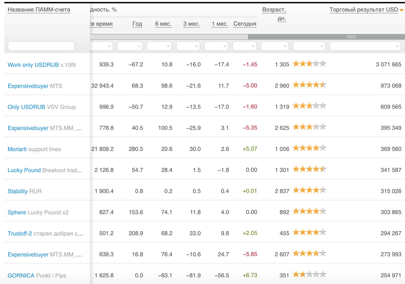Click star rating of Stability RUR row
Screen dimensions: 405x284
point(309,190)
